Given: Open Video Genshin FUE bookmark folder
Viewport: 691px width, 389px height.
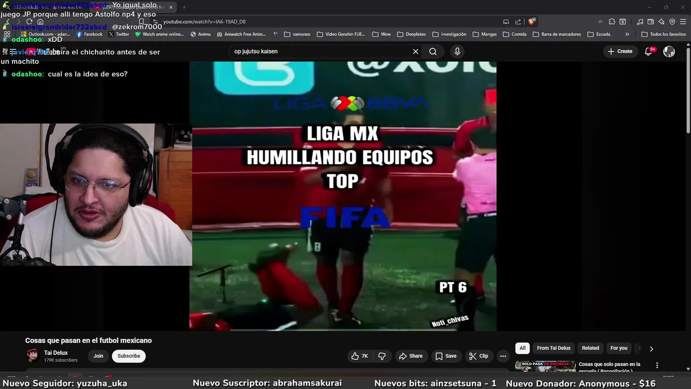Looking at the screenshot, I should tap(341, 34).
